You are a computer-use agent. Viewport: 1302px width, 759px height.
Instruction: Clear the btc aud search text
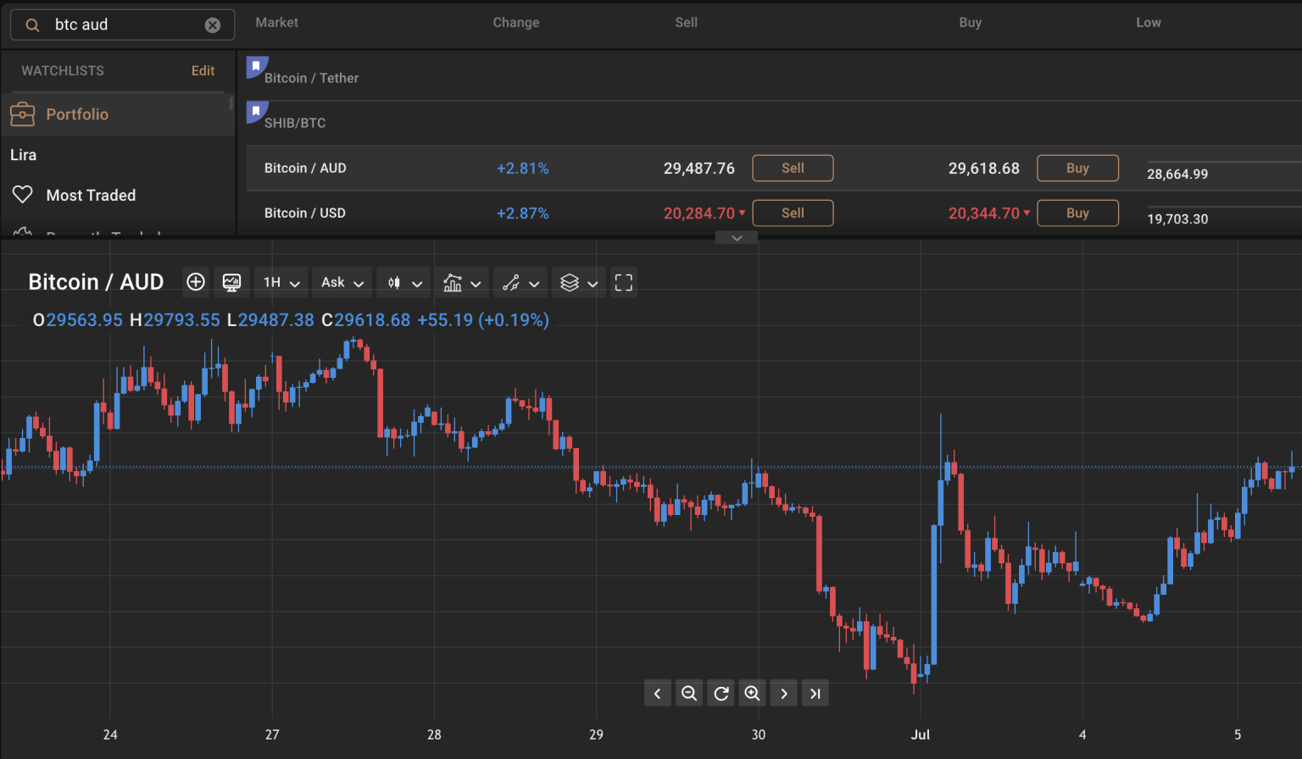pyautogui.click(x=213, y=25)
